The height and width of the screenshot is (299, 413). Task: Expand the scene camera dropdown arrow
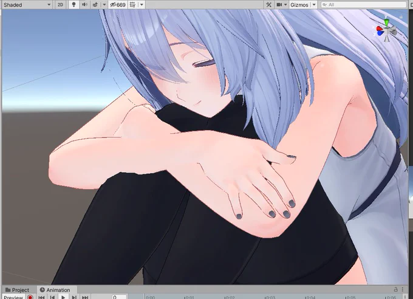[x=285, y=5]
